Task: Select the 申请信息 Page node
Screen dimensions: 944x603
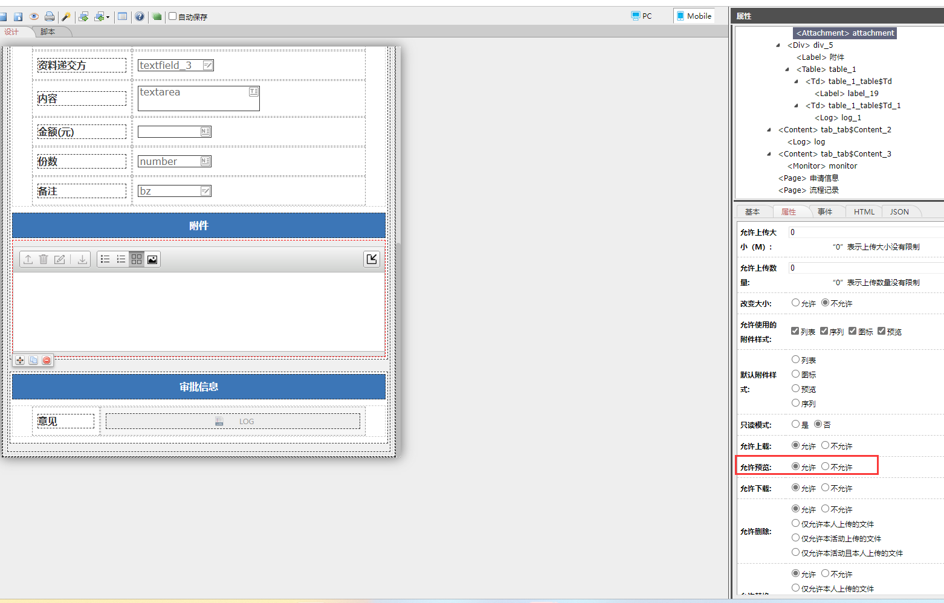Action: [809, 178]
